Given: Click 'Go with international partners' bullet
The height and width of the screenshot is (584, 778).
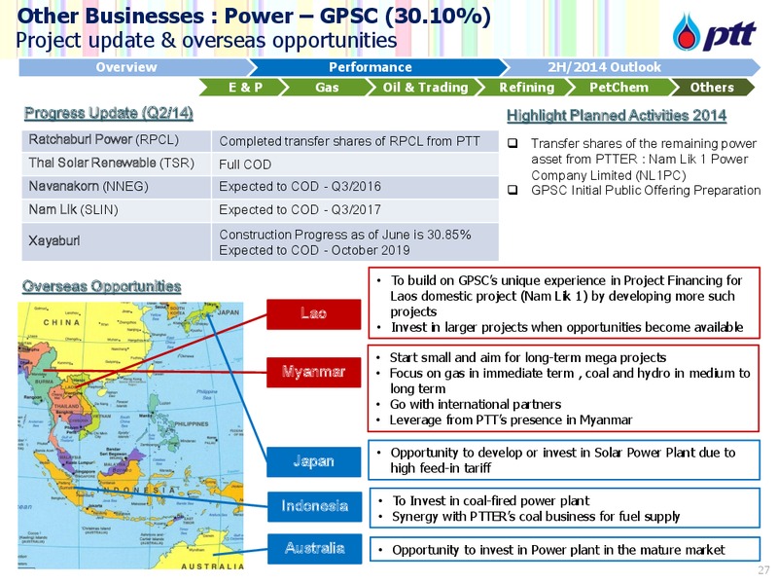Looking at the screenshot, I should point(476,404).
